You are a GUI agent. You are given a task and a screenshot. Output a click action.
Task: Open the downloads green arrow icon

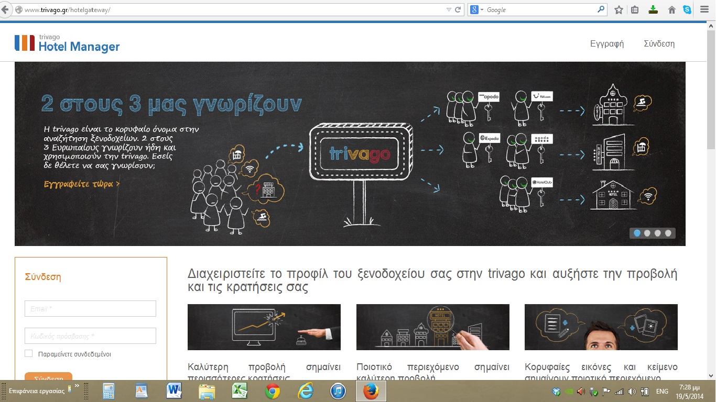click(653, 9)
